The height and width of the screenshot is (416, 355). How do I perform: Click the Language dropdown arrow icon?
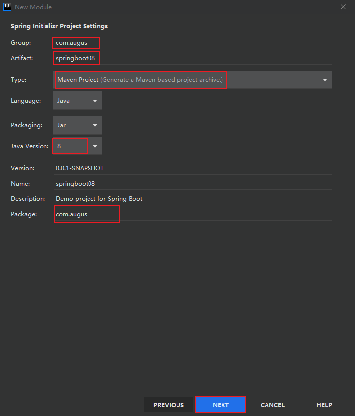click(x=95, y=101)
